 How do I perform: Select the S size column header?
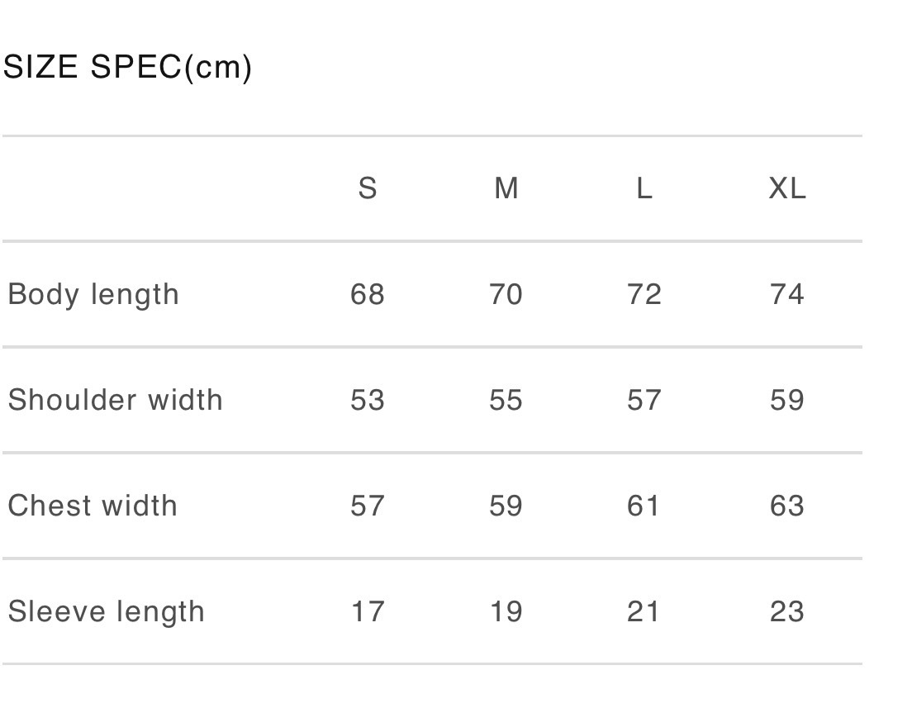click(368, 189)
